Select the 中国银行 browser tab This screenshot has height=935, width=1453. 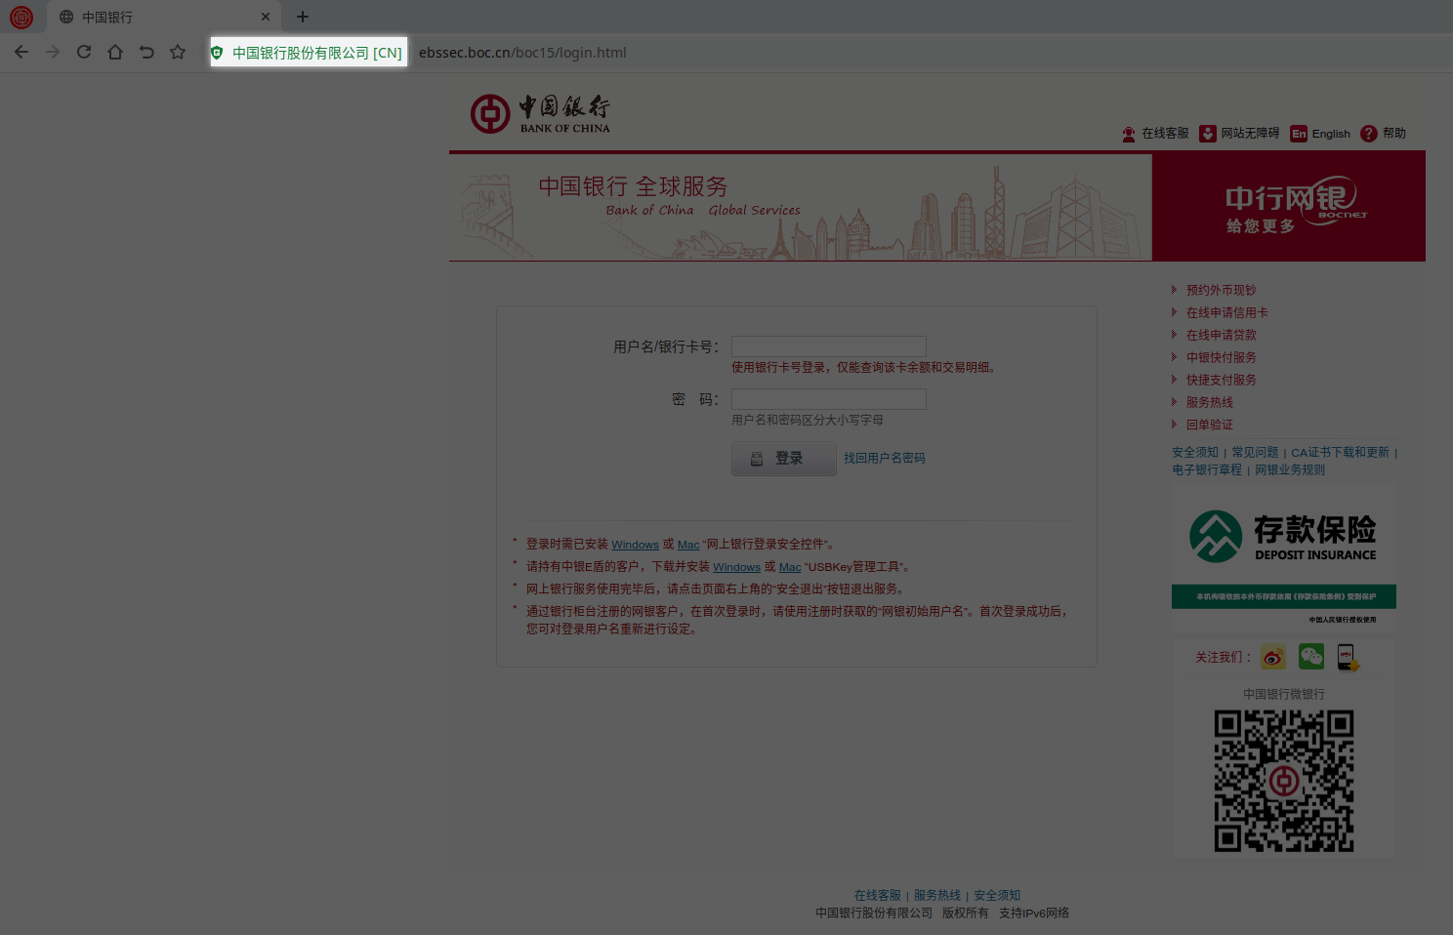point(164,17)
